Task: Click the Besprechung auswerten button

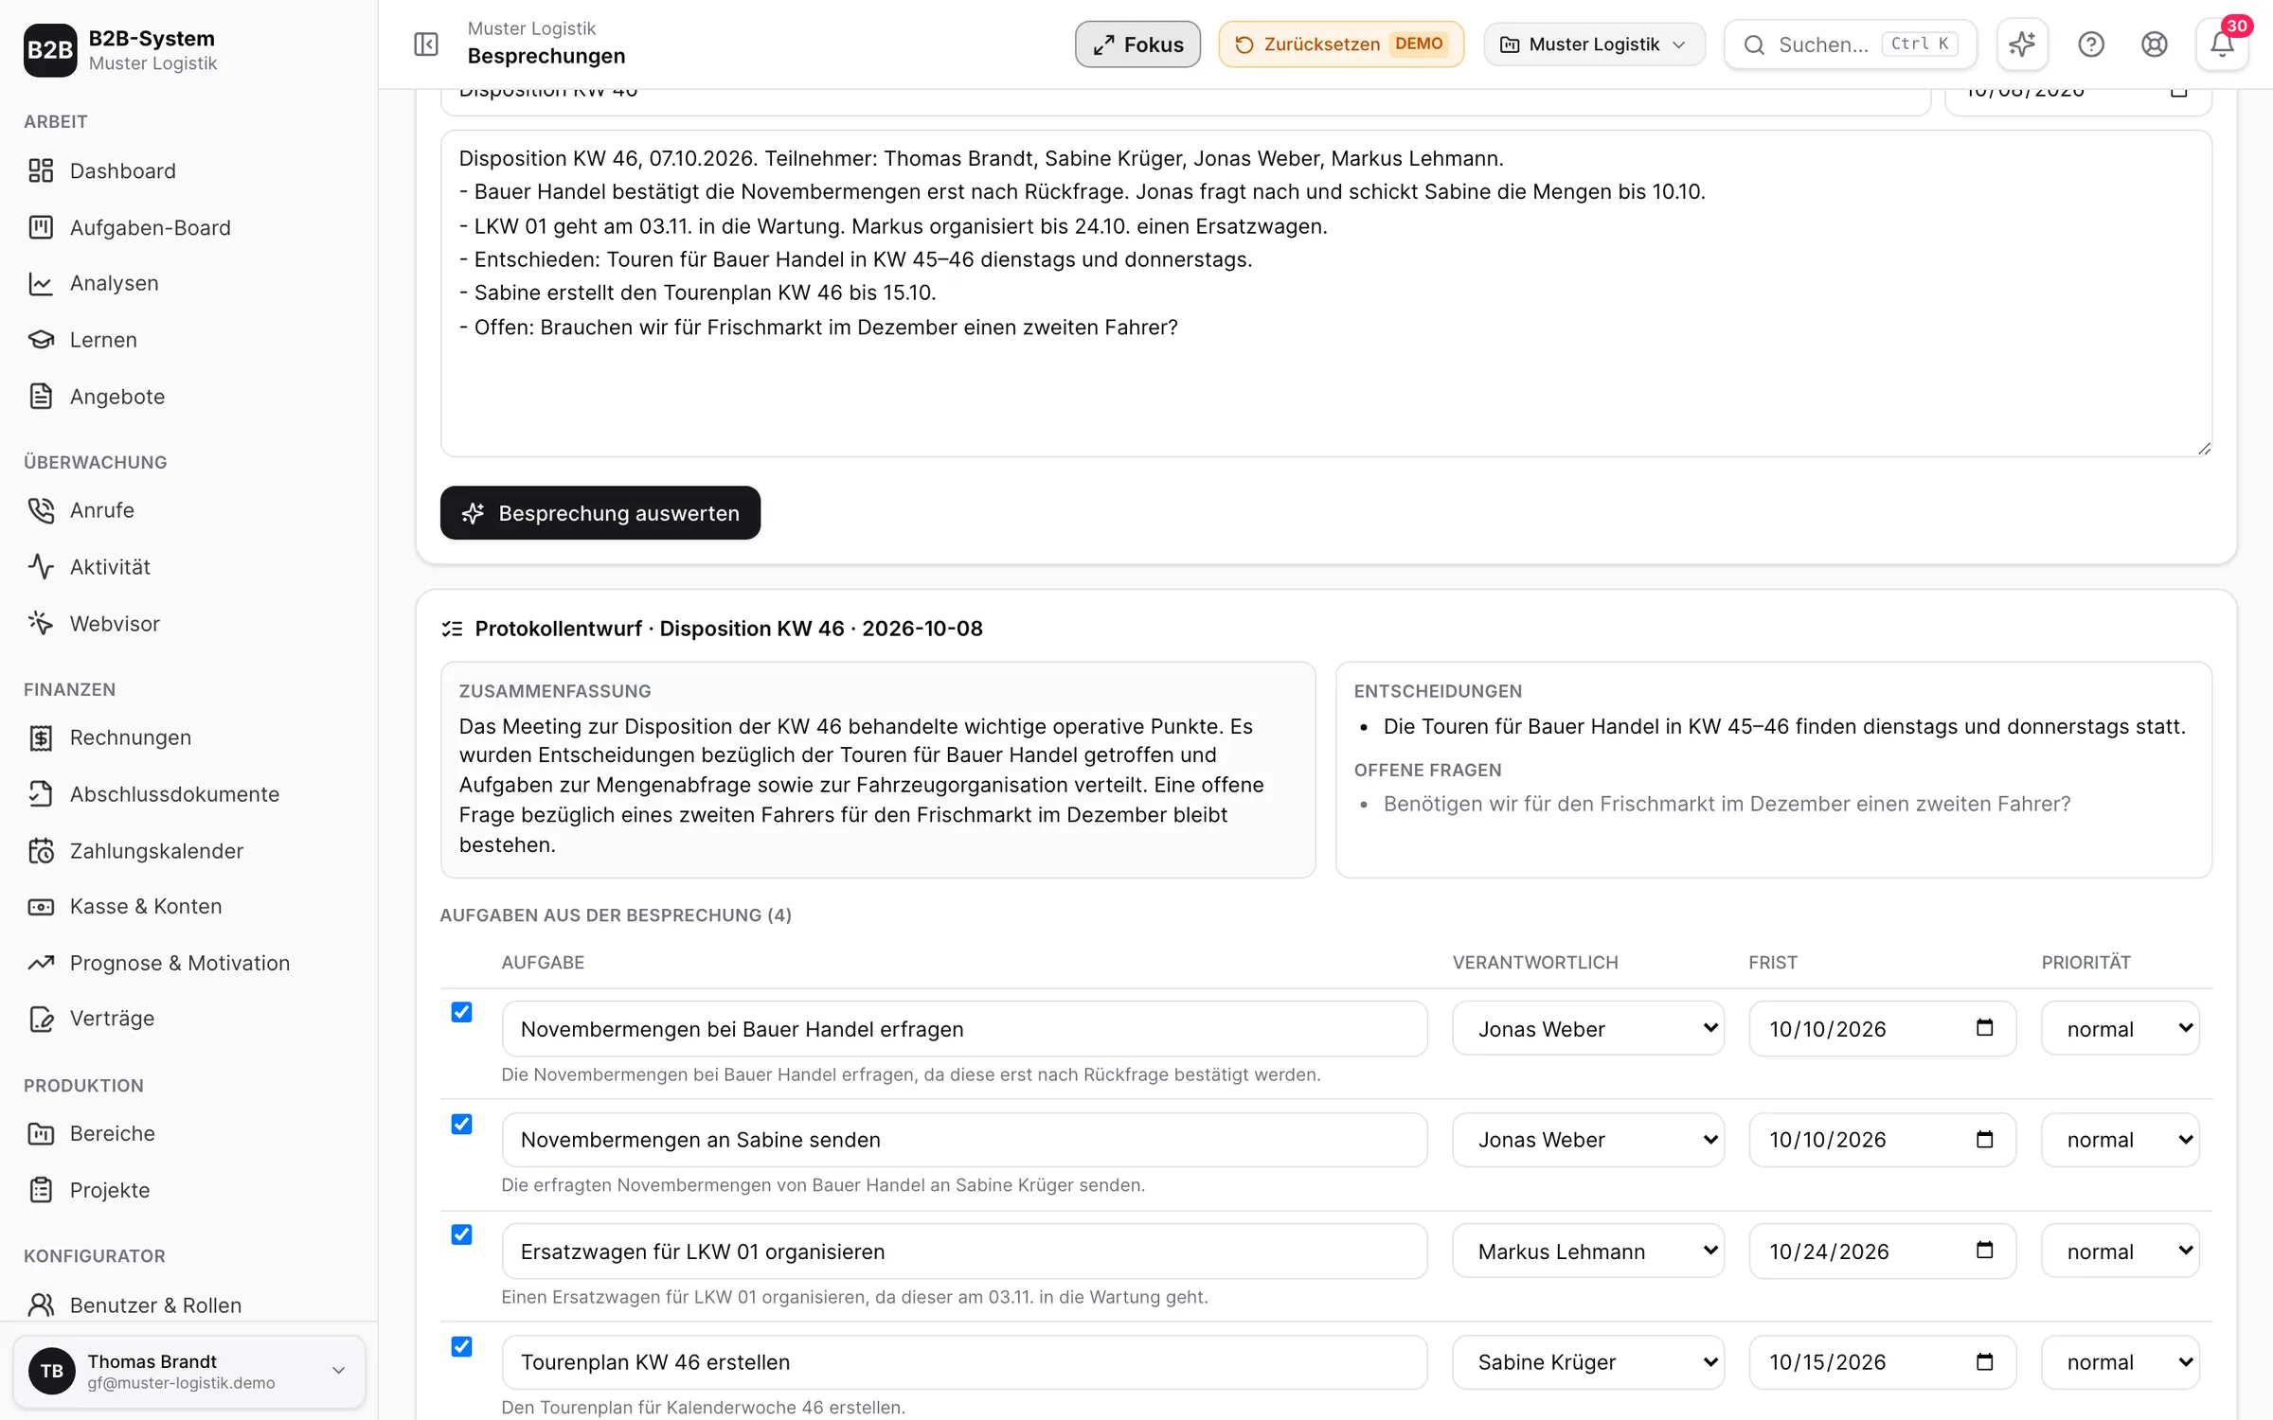Action: [600, 513]
